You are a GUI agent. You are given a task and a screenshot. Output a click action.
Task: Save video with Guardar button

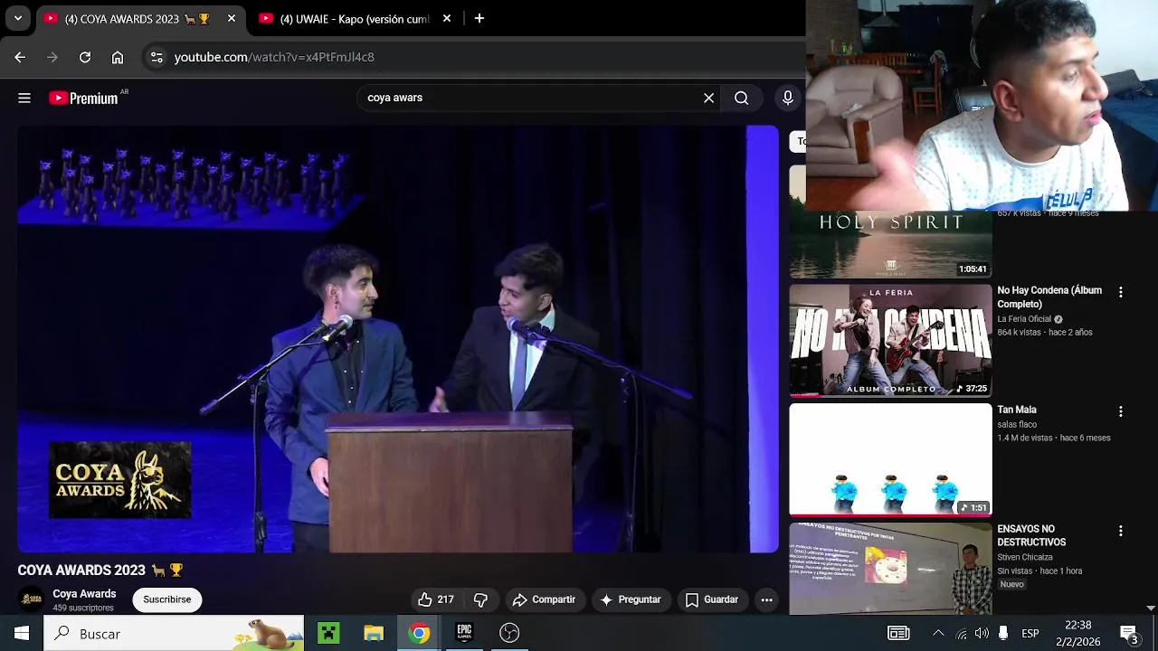tap(712, 599)
